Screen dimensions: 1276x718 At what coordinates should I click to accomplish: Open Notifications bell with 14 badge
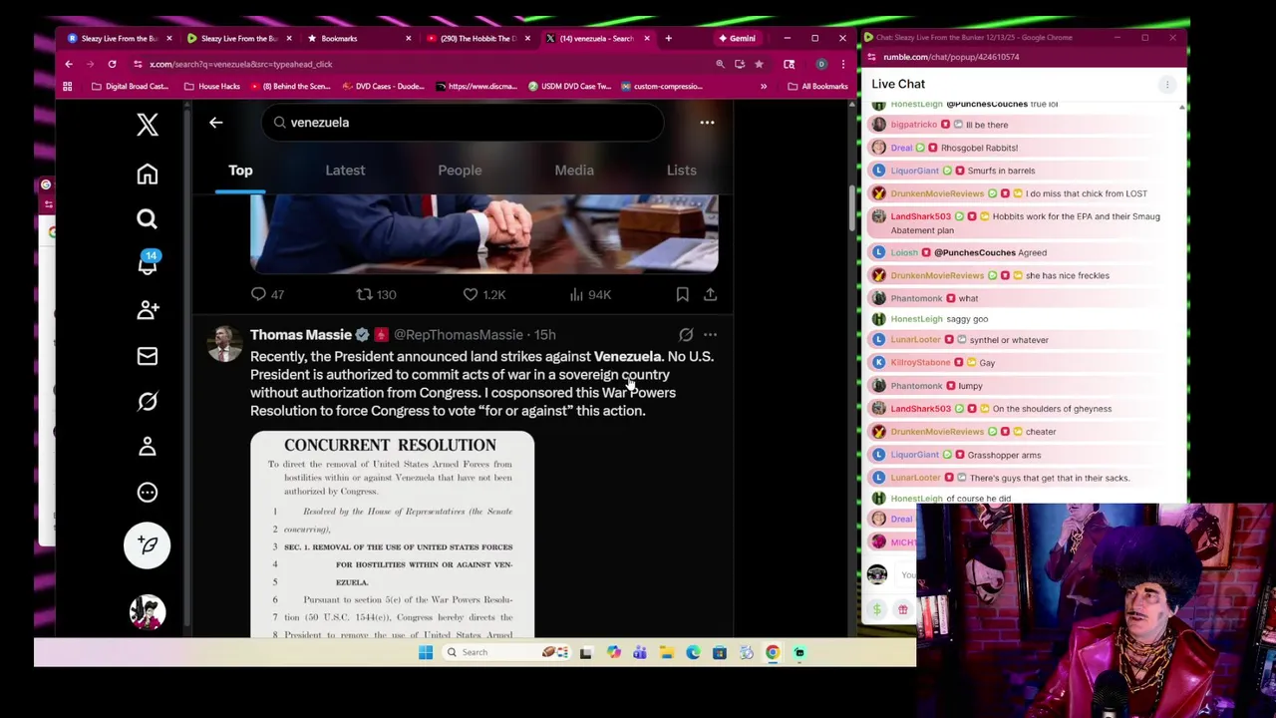coord(148,263)
